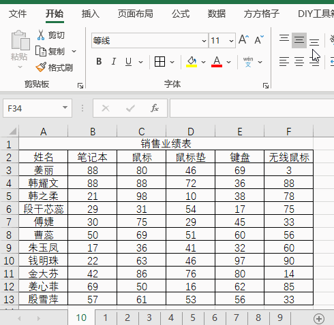Click the insert function fx icon
334x325 pixels.
[155, 108]
